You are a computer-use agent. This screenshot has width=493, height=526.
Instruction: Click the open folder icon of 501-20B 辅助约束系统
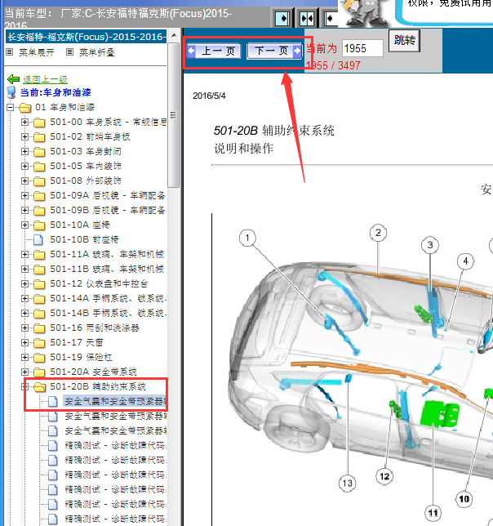39,387
